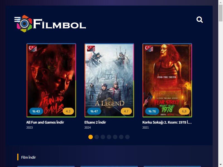This screenshot has width=223, height=167.
Task: Select the first orange carousel dot
Action: click(91, 137)
